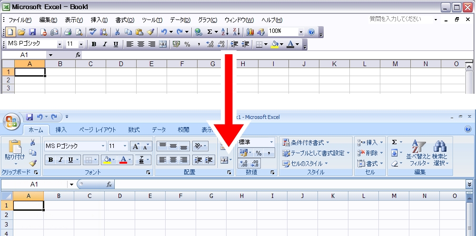Toggle Underline in Excel 2003 formatting toolbar

click(116, 44)
